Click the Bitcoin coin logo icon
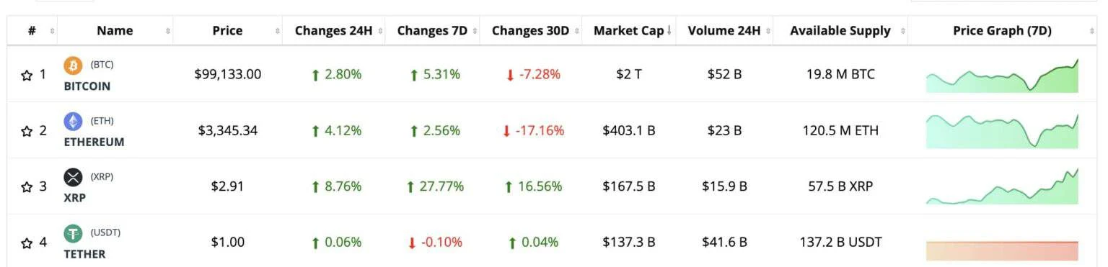Viewport: 1108px width, 267px height. 74,66
